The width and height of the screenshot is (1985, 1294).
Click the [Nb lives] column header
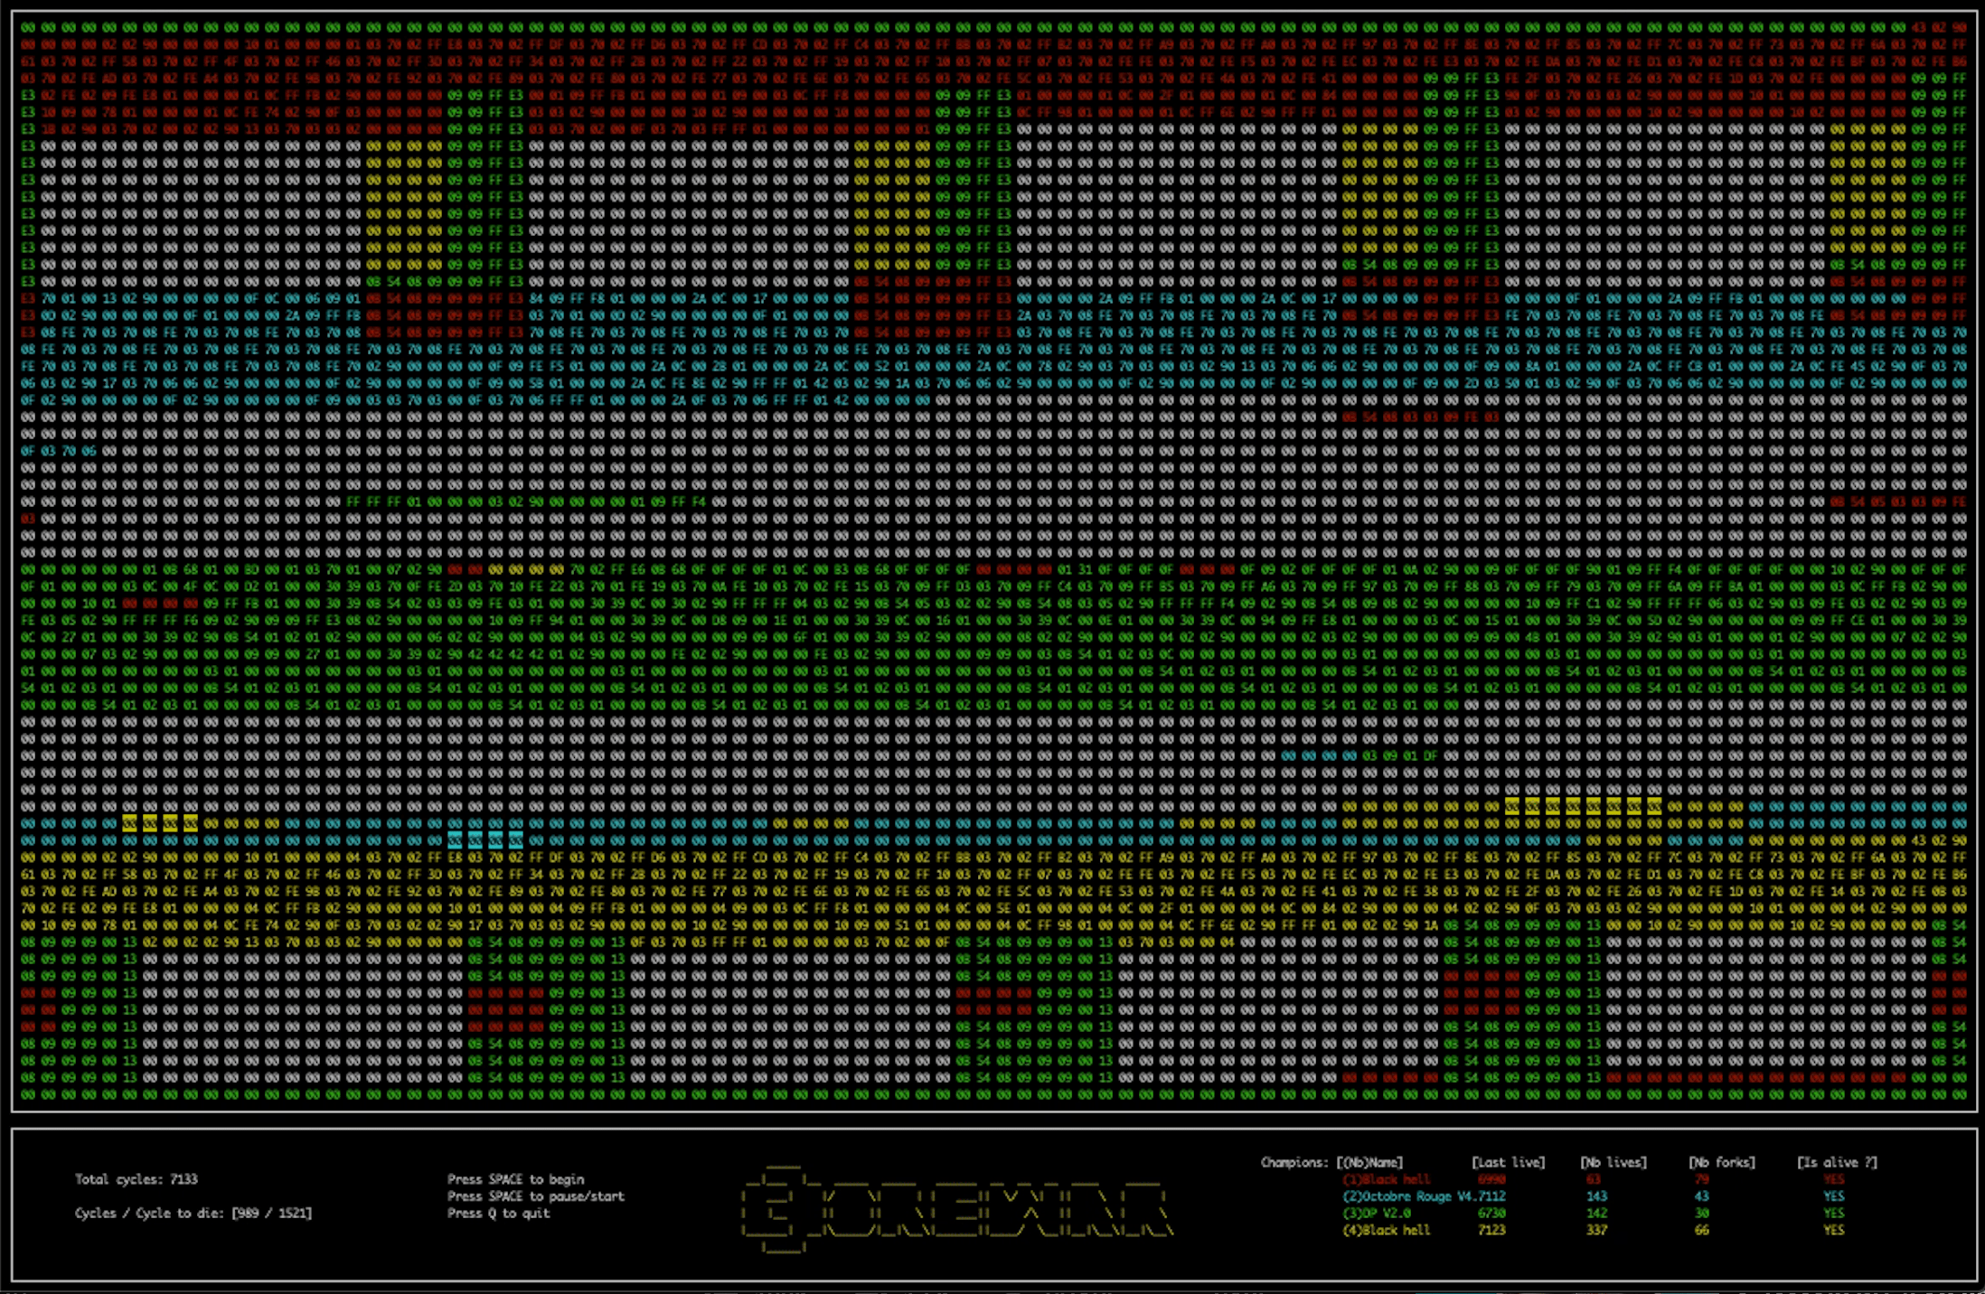(1613, 1163)
